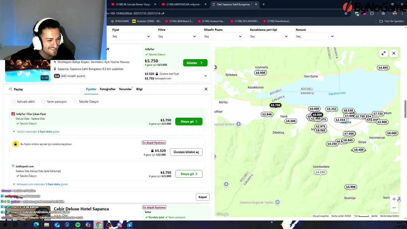The image size is (407, 229).
Task: Click the Paylaş share icon
Action: point(10,89)
